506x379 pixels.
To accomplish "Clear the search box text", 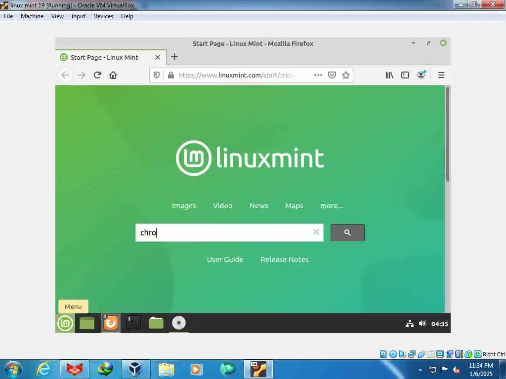I will [316, 232].
